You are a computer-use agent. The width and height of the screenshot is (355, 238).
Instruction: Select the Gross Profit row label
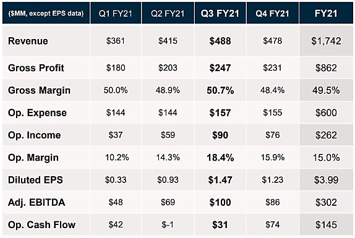tap(36, 68)
